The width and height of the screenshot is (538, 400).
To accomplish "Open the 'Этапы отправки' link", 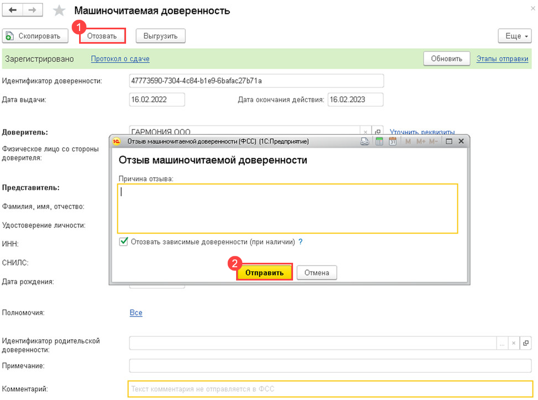I will point(502,59).
